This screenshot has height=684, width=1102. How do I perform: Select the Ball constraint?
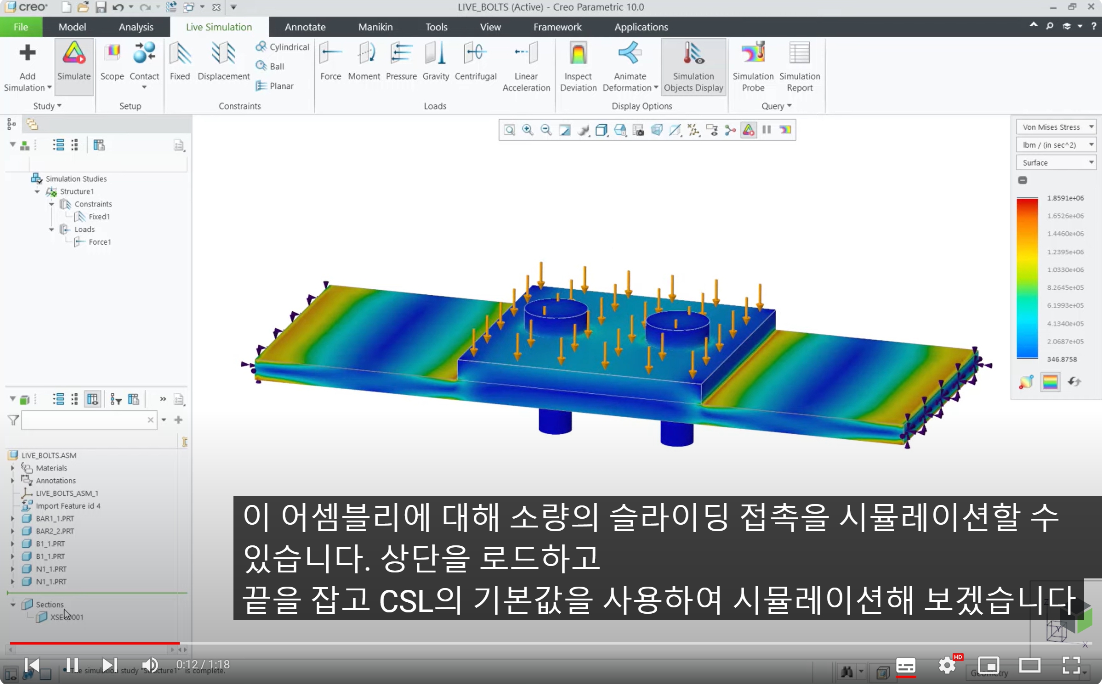pos(270,66)
